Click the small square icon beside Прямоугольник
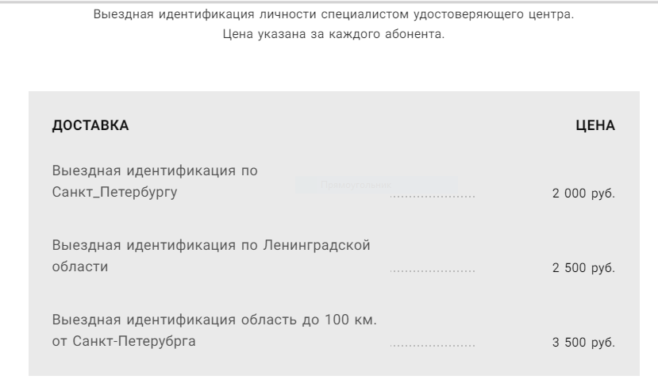The image size is (658, 391). (306, 185)
